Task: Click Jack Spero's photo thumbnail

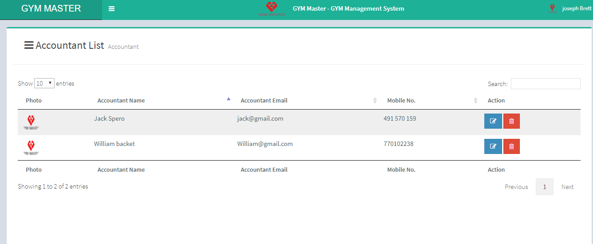Action: (x=31, y=122)
